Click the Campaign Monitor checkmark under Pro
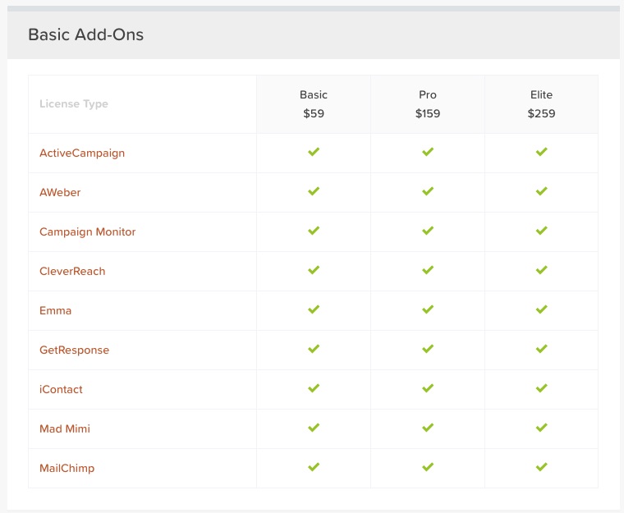Image resolution: width=624 pixels, height=513 pixels. coord(428,231)
